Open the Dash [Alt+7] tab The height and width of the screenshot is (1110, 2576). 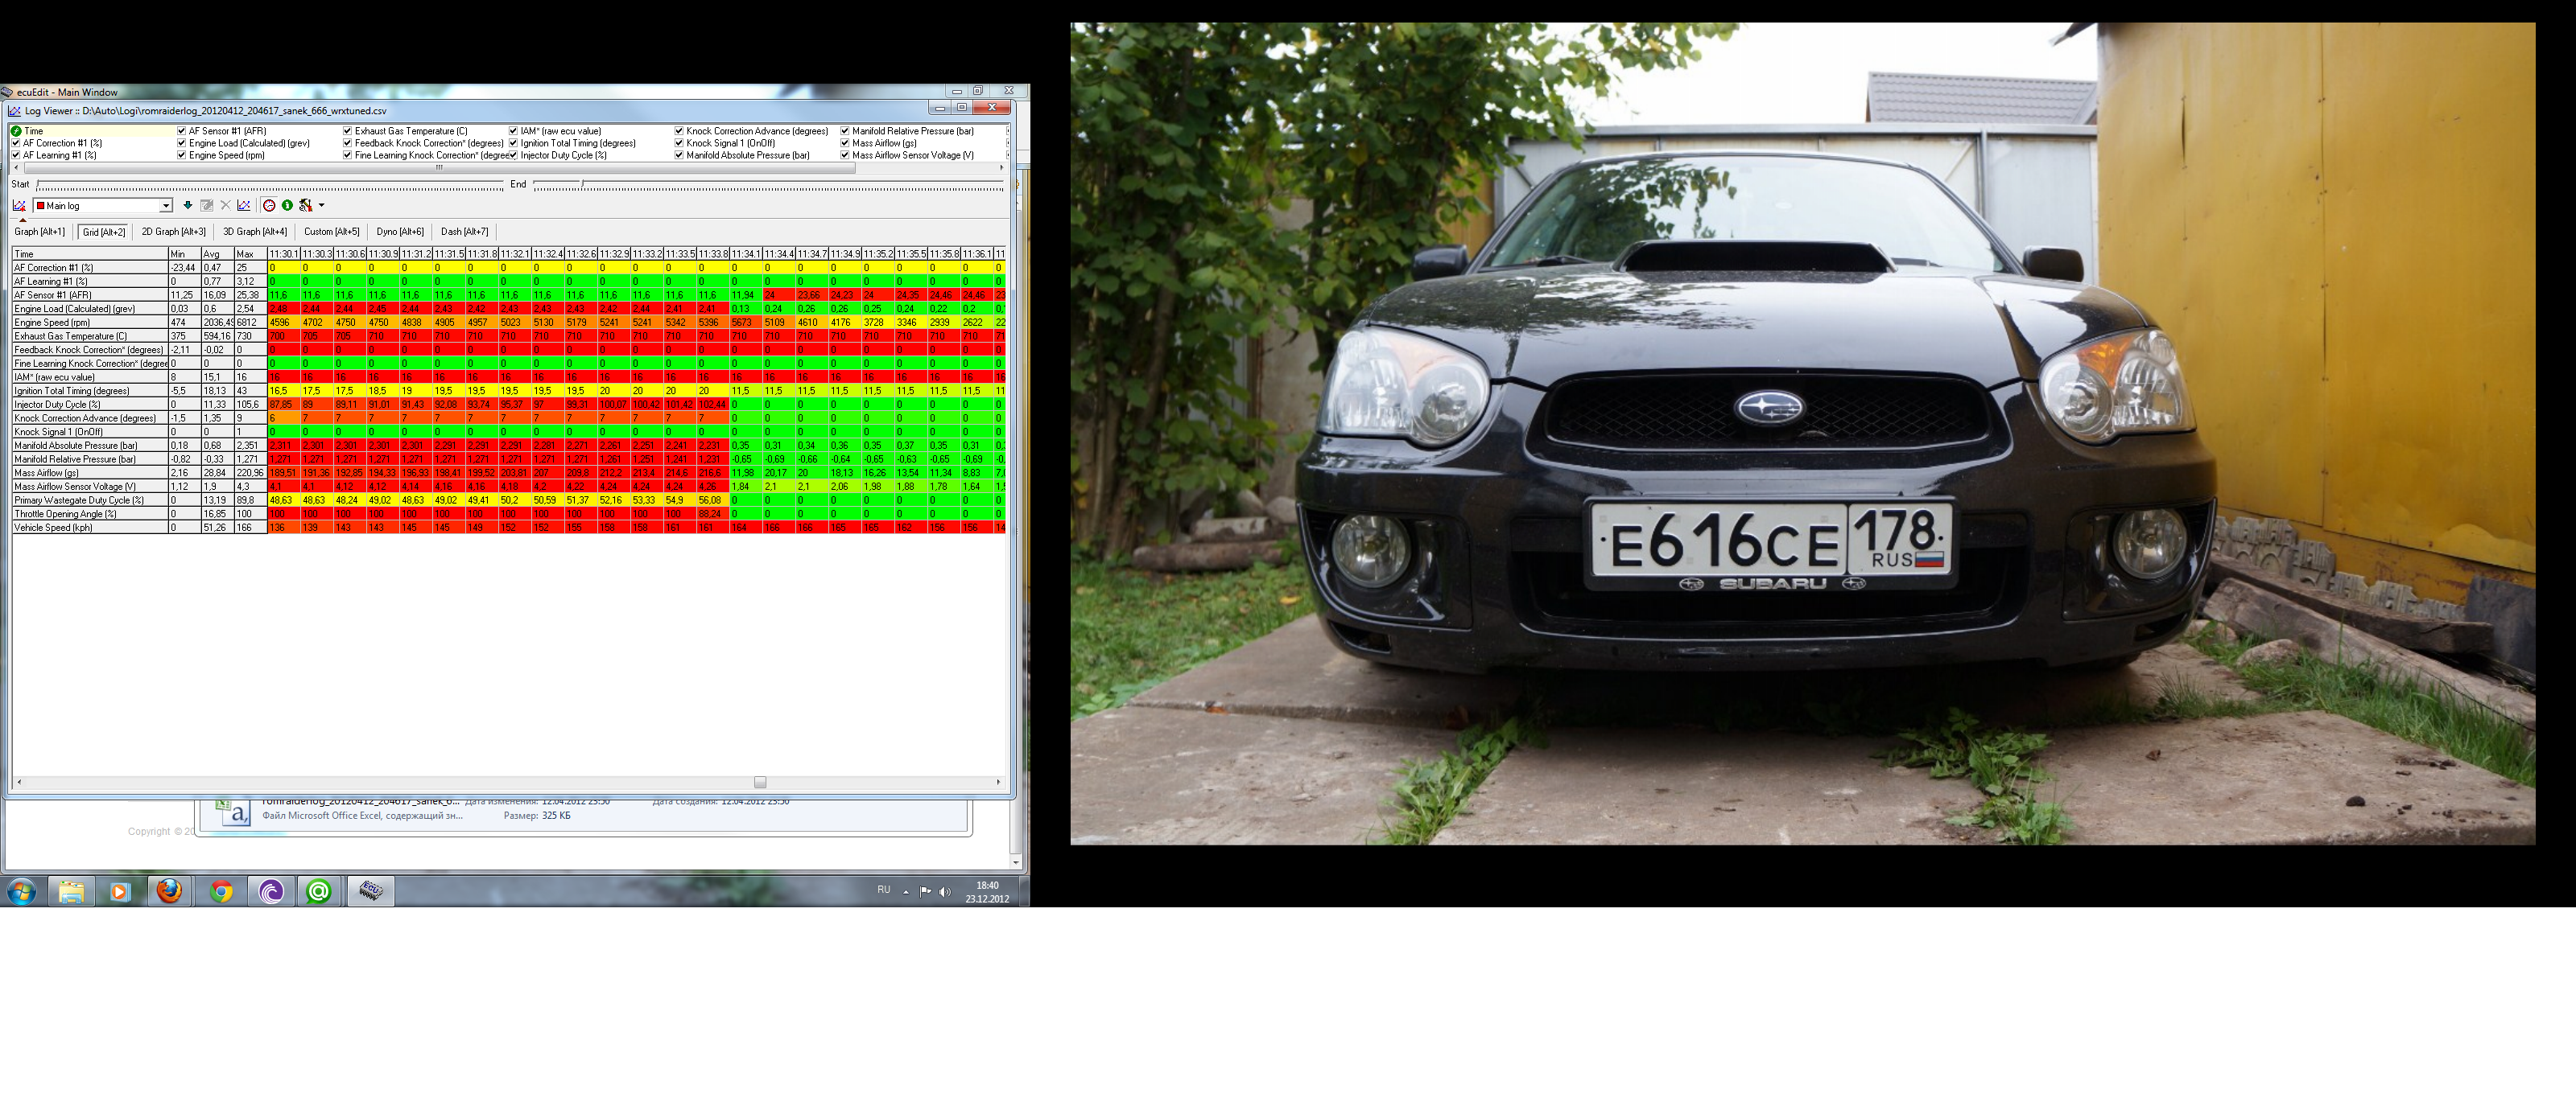tap(465, 232)
